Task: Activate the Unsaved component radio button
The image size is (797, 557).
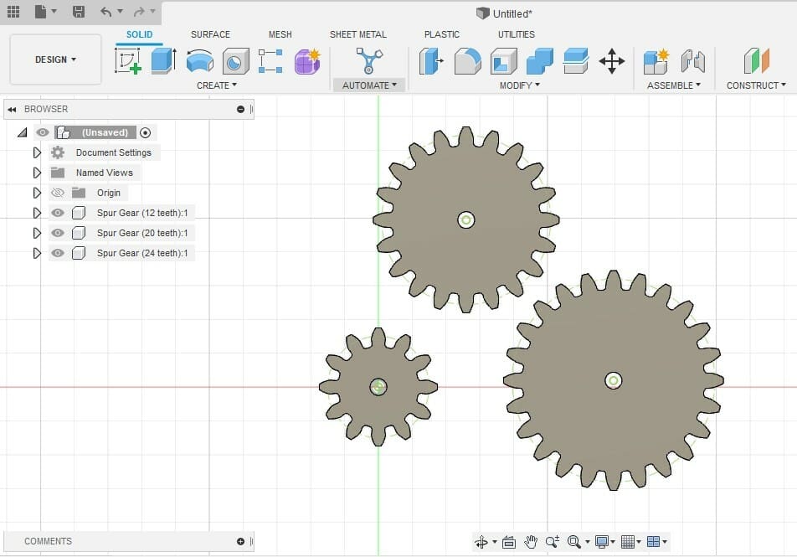Action: [x=145, y=133]
